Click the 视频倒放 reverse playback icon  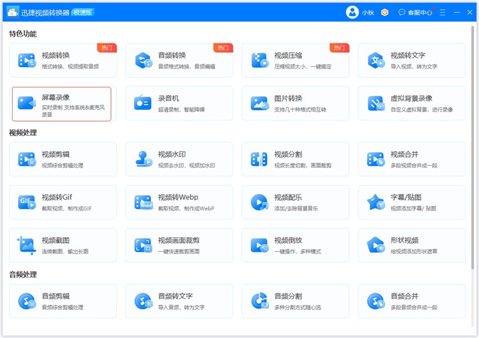pos(260,246)
